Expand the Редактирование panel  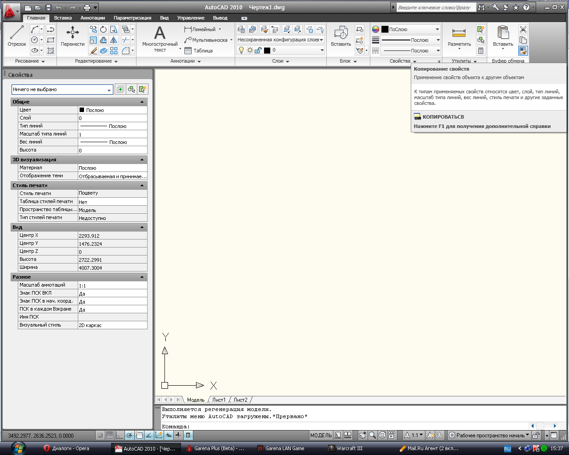(x=96, y=61)
